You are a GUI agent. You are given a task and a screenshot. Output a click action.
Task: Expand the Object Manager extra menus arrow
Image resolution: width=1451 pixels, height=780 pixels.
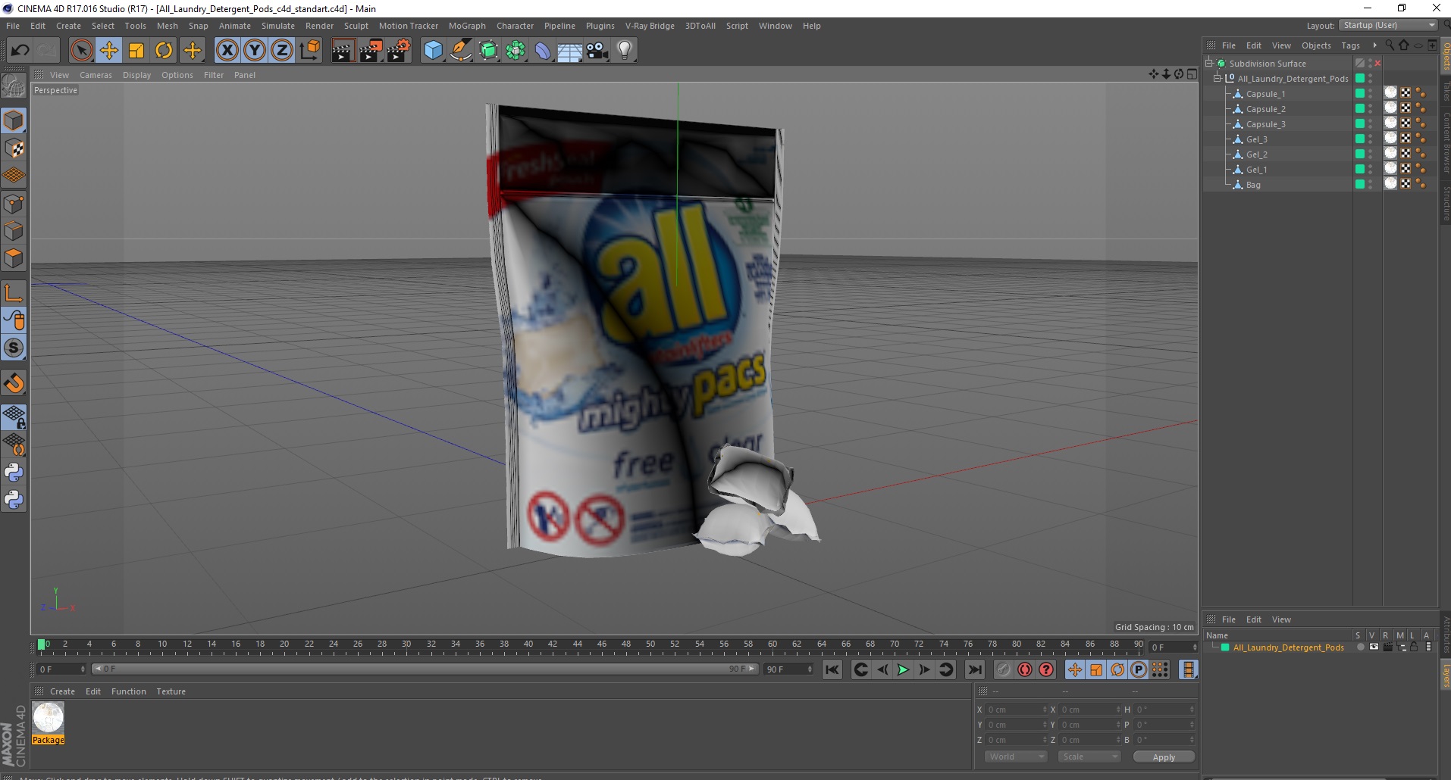click(x=1374, y=45)
